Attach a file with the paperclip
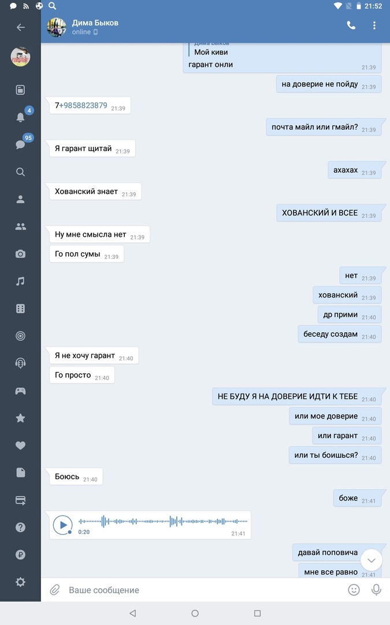 pyautogui.click(x=54, y=590)
